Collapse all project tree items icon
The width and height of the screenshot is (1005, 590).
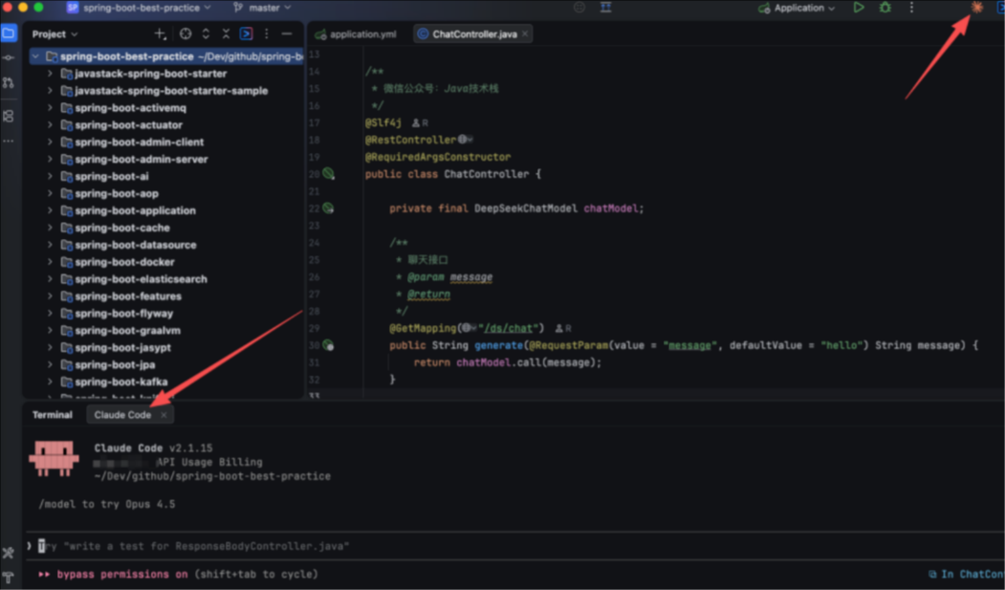[226, 34]
